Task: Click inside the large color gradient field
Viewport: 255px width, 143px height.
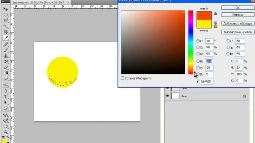Action: click(153, 43)
